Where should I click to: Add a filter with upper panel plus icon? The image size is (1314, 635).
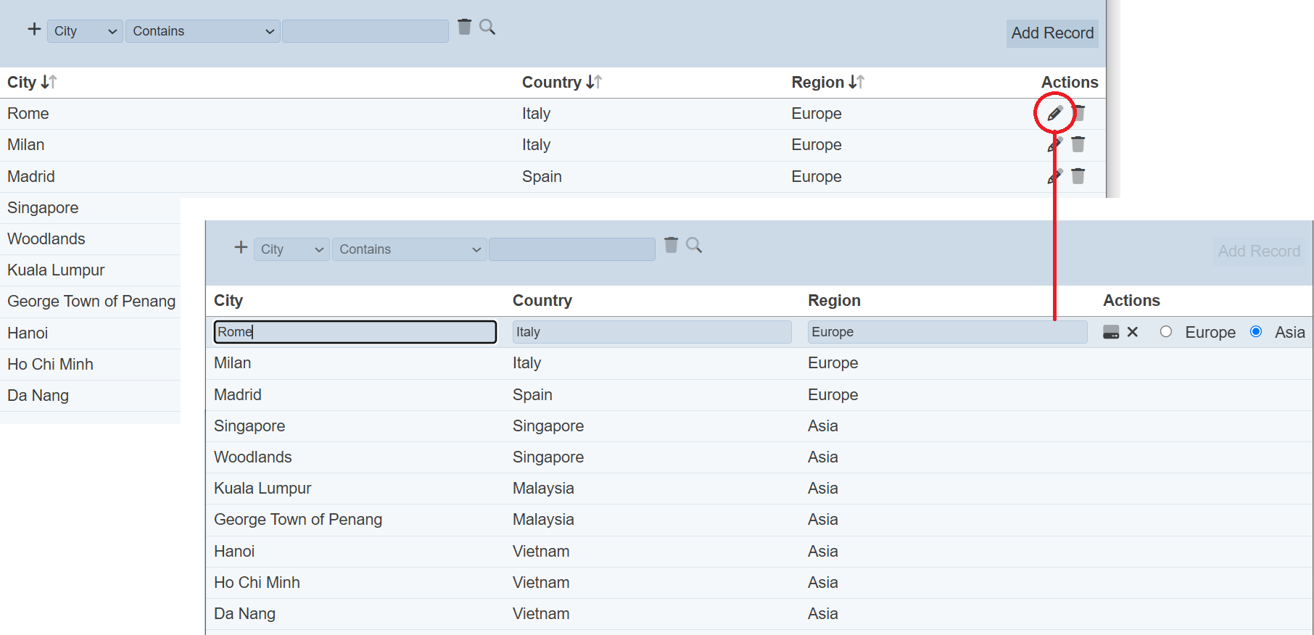[34, 29]
